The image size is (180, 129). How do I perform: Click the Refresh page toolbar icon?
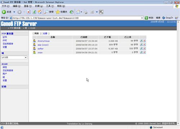coord(34,12)
